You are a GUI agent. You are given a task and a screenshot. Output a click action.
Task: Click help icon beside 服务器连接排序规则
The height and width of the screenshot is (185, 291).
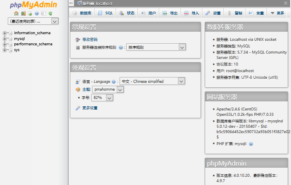coord(121,48)
